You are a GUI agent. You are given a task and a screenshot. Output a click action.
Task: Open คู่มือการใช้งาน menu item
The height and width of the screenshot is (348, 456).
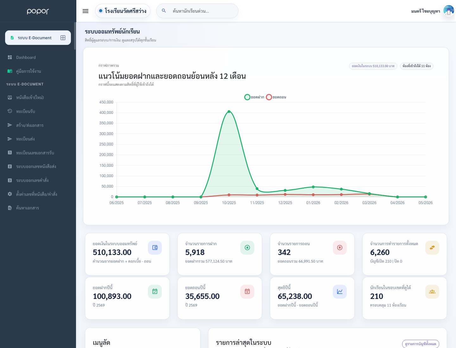[38, 71]
